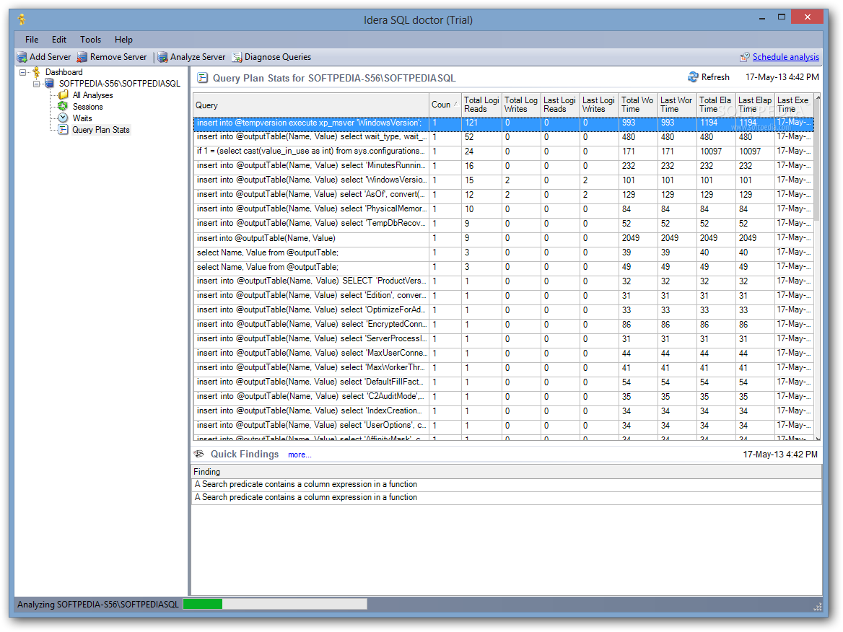Click the Remove Server toolbar icon
The height and width of the screenshot is (632, 843).
82,57
